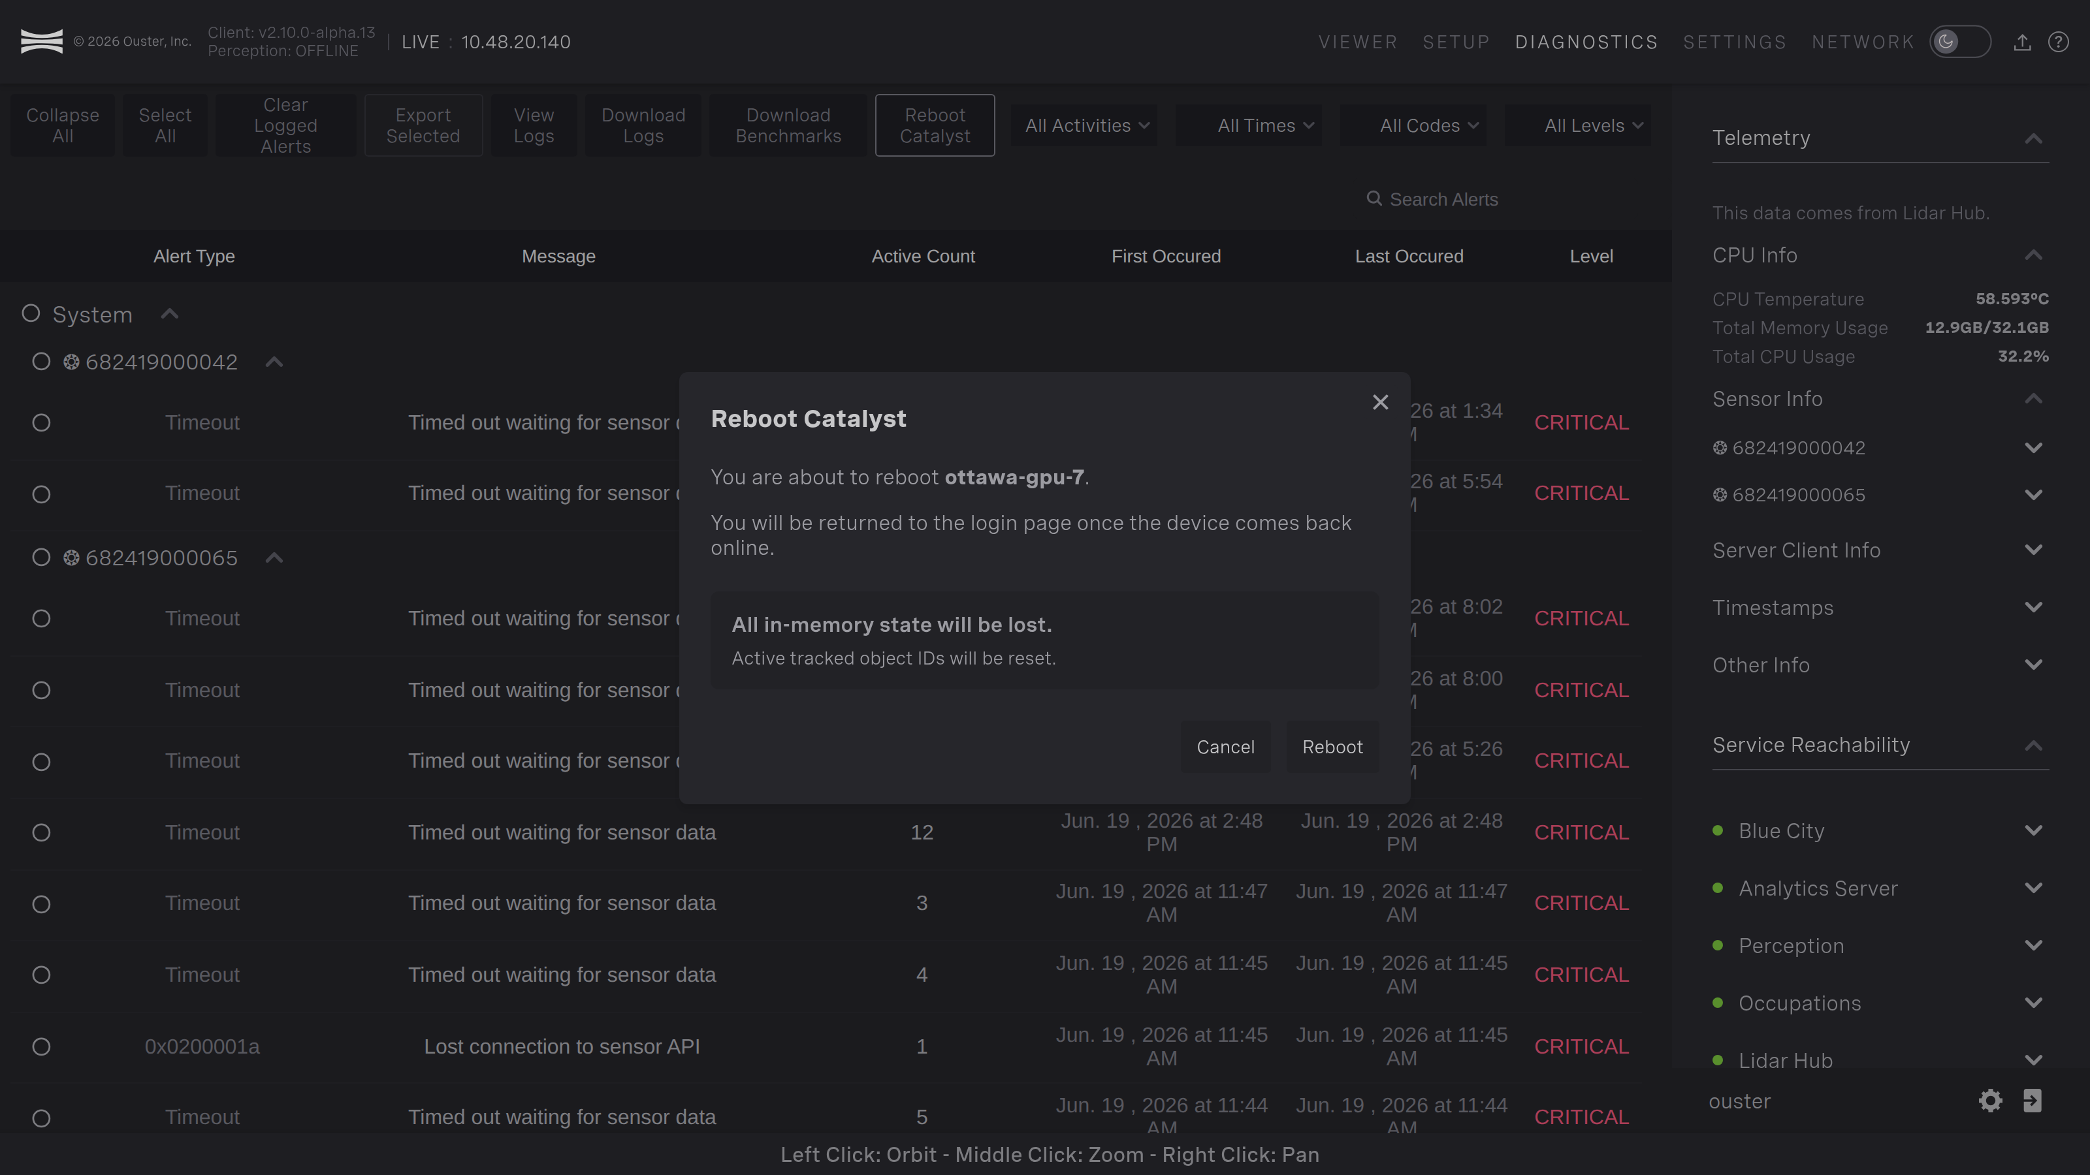Open the All Levels filter dropdown

tap(1578, 126)
